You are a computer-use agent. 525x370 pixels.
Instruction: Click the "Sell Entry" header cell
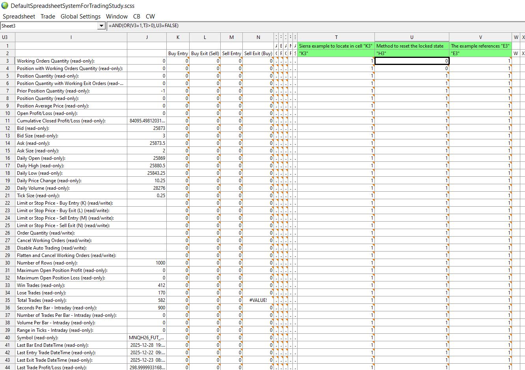click(231, 54)
